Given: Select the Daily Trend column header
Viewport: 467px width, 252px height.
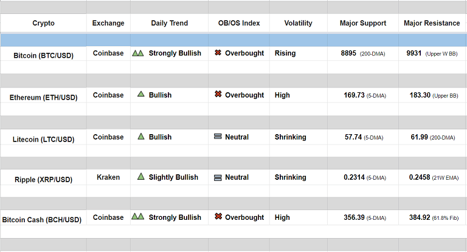Looking at the screenshot, I should [x=169, y=24].
